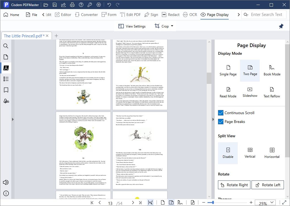Open the signatures sidebar panel
The image size is (290, 206).
pos(6,101)
